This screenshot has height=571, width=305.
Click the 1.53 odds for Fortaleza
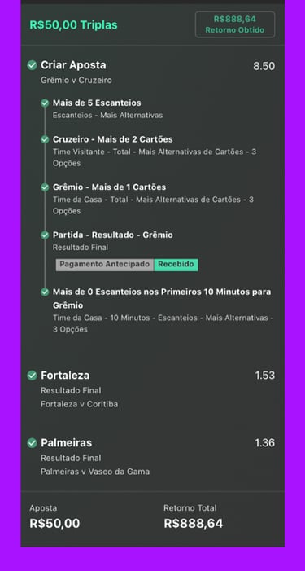264,376
